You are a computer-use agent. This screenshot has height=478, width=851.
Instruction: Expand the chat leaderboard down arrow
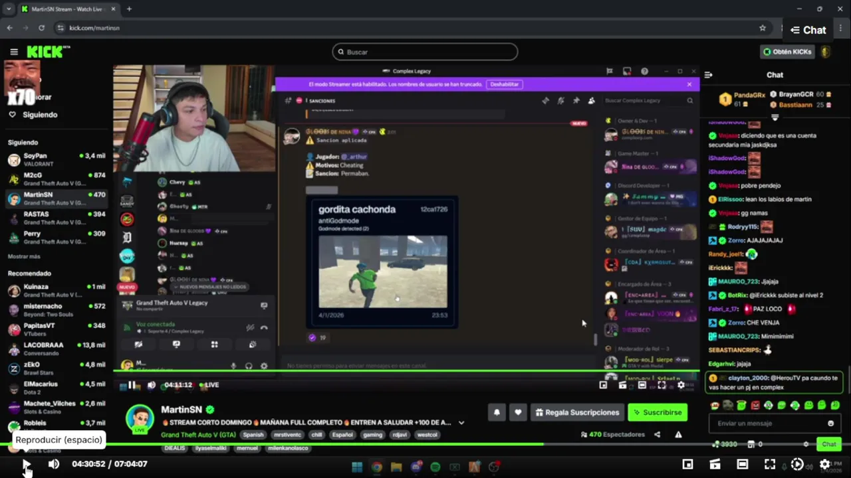click(x=775, y=118)
